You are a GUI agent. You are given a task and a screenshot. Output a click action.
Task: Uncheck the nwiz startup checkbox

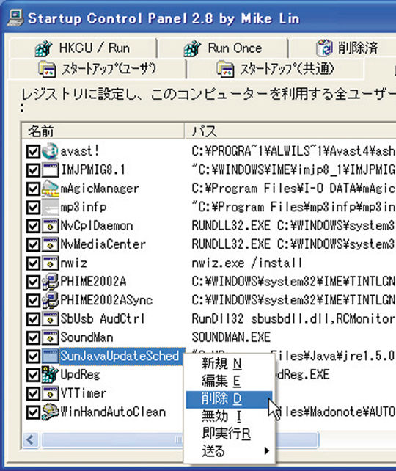33,263
